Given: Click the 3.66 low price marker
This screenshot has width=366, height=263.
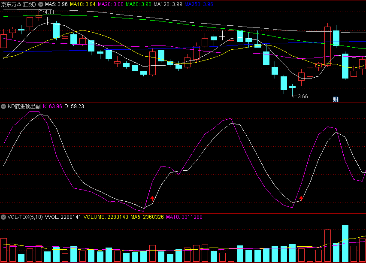Looking at the screenshot, I should [x=303, y=97].
